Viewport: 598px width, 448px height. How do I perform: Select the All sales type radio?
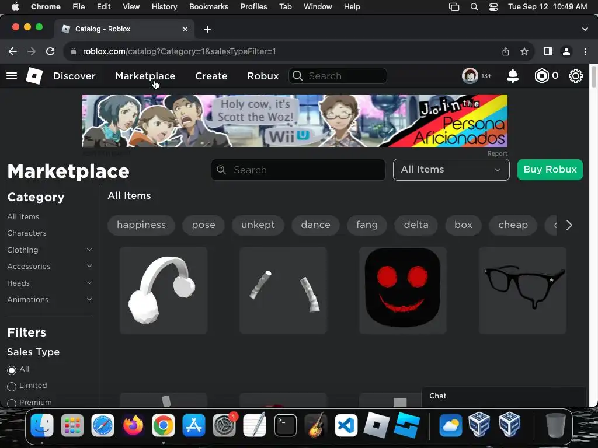(x=12, y=370)
